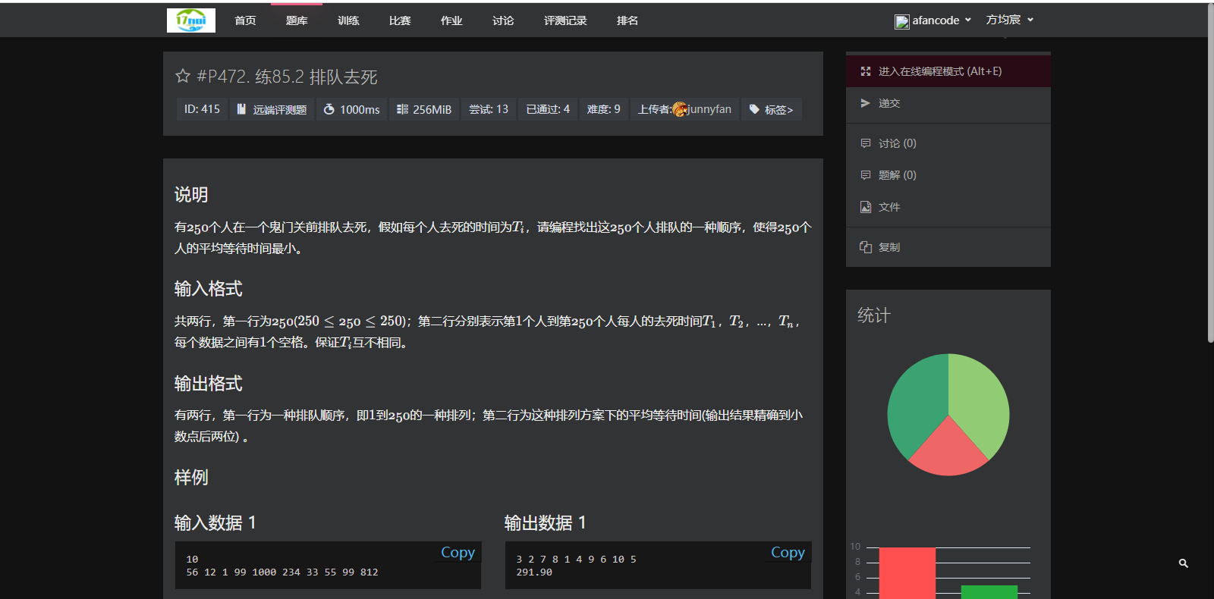This screenshot has height=599, width=1214.
Task: Click the online programming mode expand icon
Action: (x=866, y=71)
